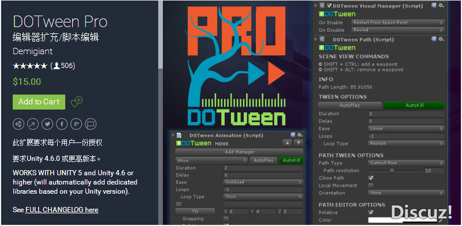Screen dimensions: 462x226
Task: Open the Orientation None dropdown
Action: (x=406, y=193)
